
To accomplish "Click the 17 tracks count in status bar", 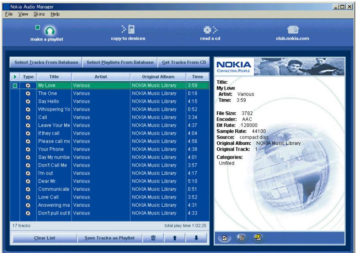I will 21,226.
